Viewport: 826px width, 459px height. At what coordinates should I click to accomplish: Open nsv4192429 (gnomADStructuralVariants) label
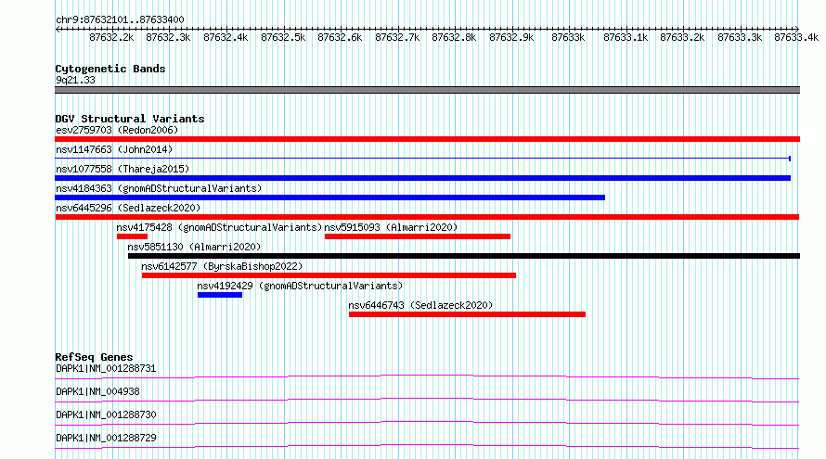tap(300, 286)
